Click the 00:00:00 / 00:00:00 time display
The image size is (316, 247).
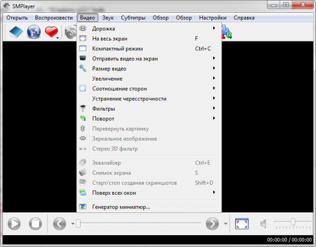click(x=289, y=240)
